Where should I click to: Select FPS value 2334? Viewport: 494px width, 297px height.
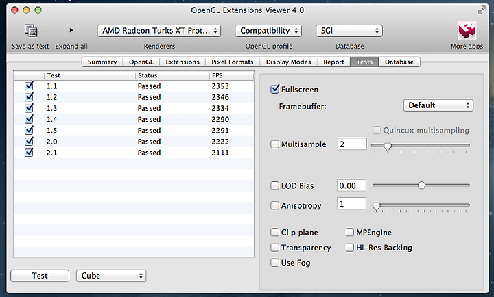pyautogui.click(x=220, y=108)
